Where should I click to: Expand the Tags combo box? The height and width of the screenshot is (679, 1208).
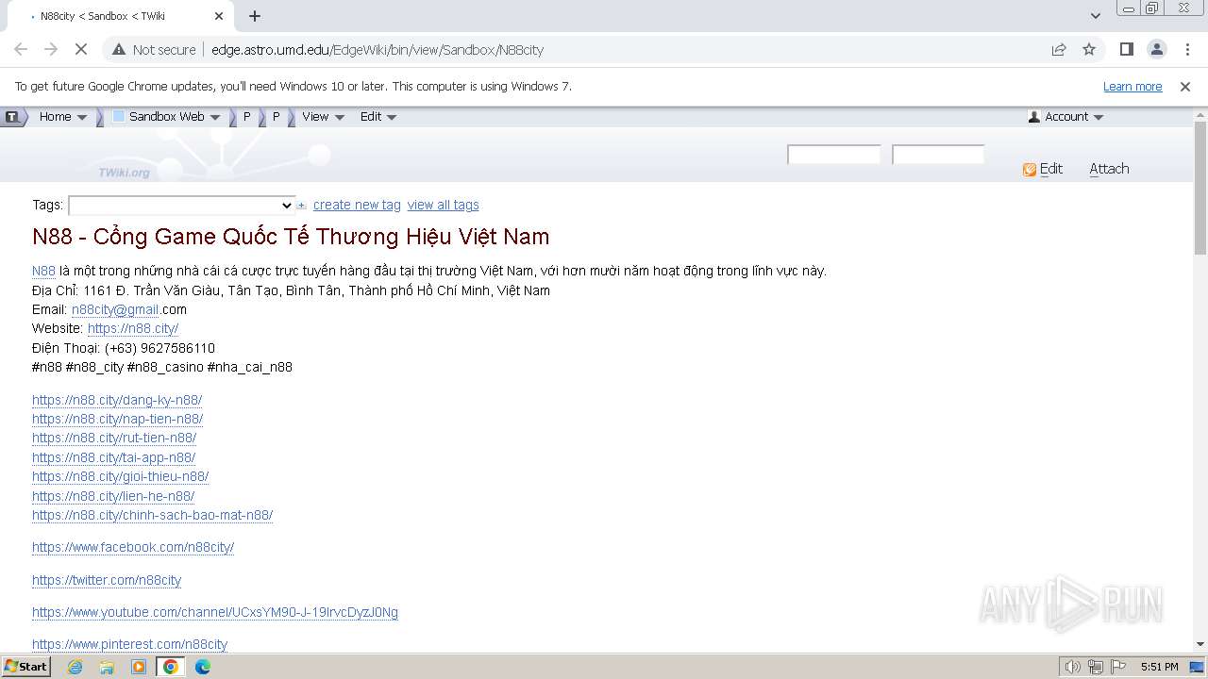click(x=182, y=205)
